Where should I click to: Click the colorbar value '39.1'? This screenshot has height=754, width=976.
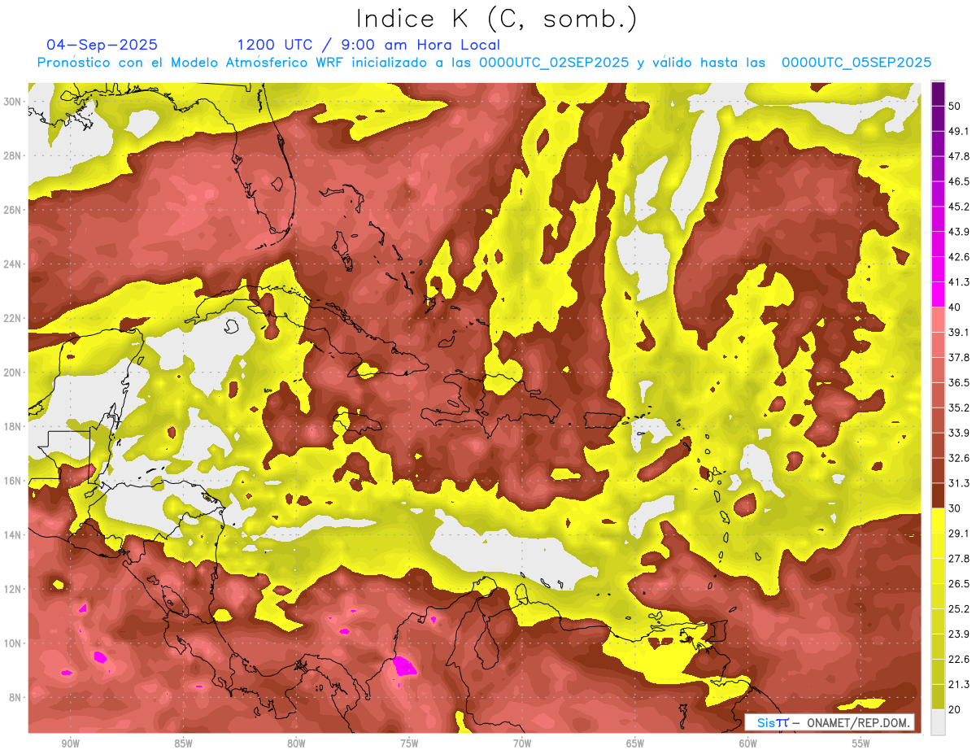tap(958, 333)
